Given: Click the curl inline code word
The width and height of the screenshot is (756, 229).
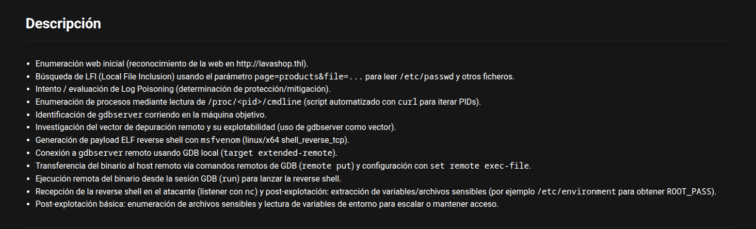Looking at the screenshot, I should pyautogui.click(x=408, y=102).
